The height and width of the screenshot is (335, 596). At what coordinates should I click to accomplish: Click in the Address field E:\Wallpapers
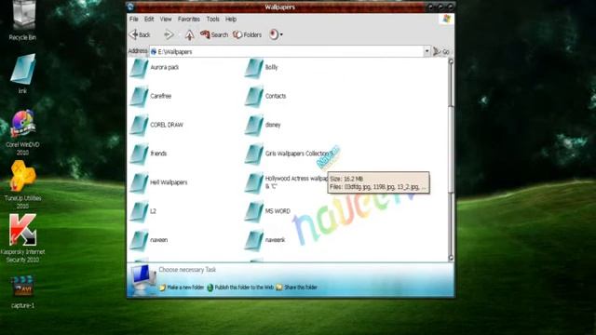tap(287, 51)
